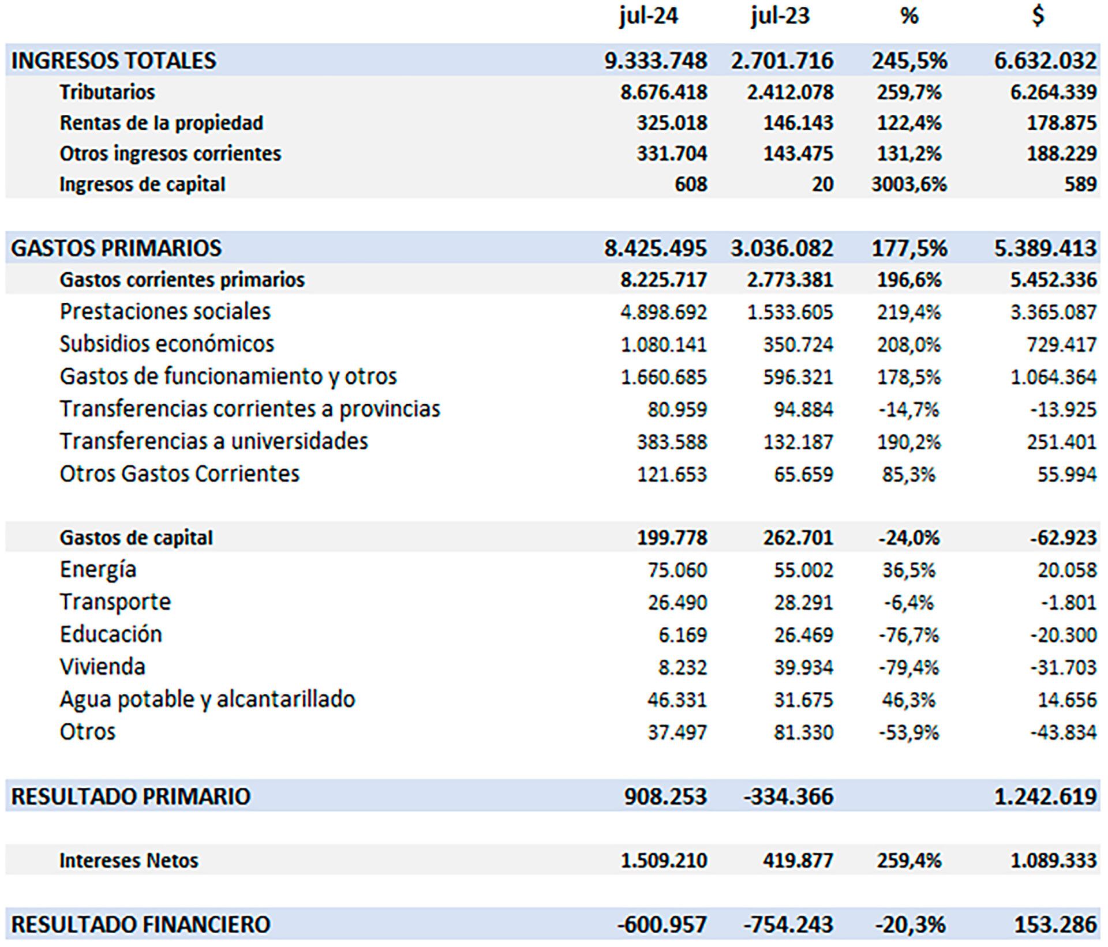The image size is (1108, 947).
Task: Select the Gastos de capital row label
Action: tap(136, 538)
